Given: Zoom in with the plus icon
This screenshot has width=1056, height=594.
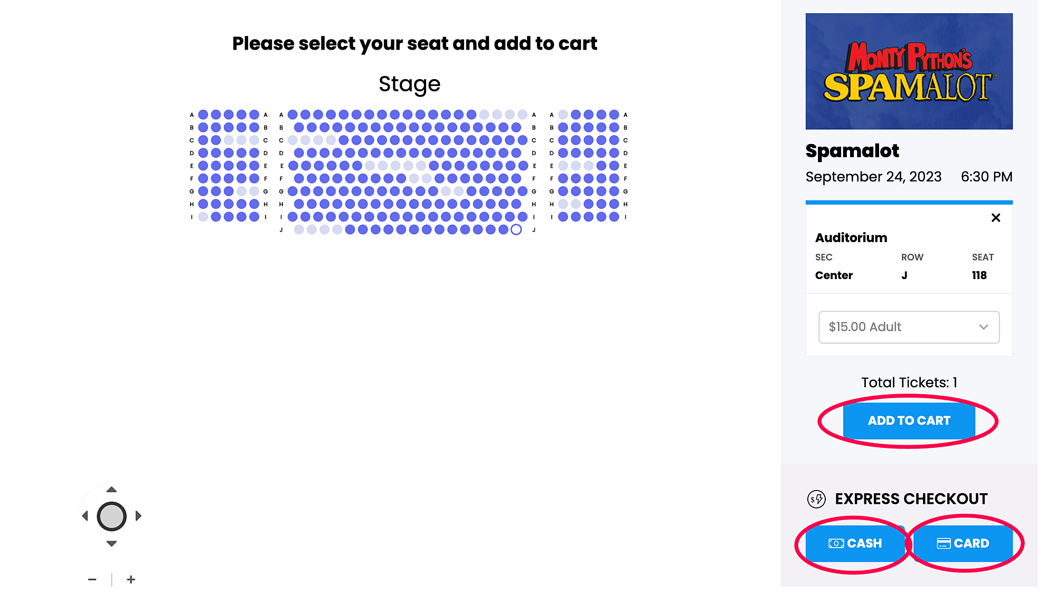Looking at the screenshot, I should click(x=131, y=579).
